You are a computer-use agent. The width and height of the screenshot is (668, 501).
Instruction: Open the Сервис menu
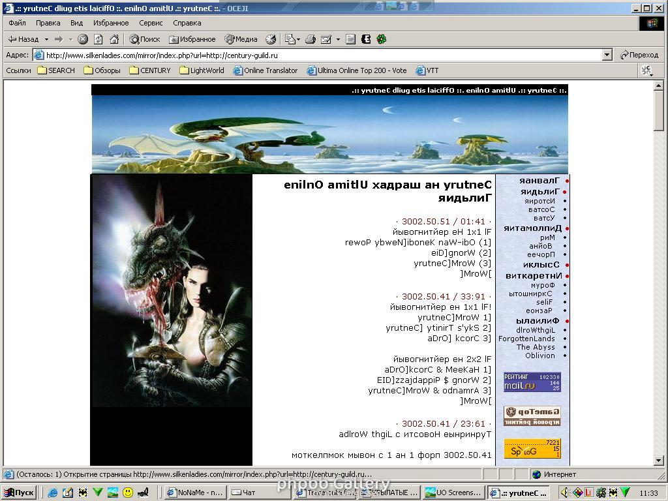(151, 23)
